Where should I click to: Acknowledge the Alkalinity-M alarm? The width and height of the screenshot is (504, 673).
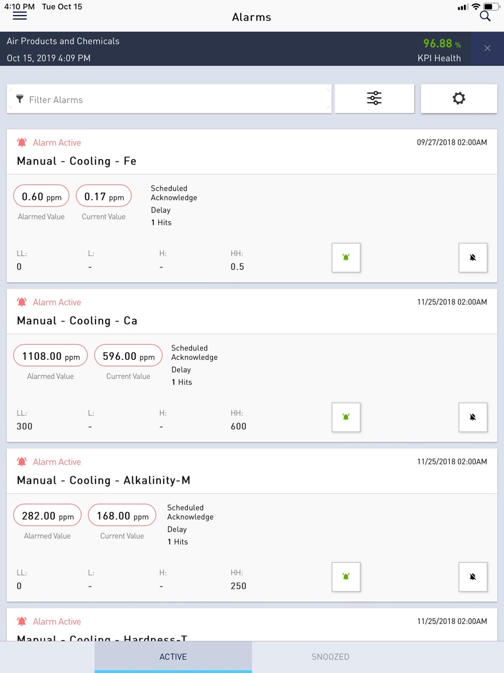346,576
